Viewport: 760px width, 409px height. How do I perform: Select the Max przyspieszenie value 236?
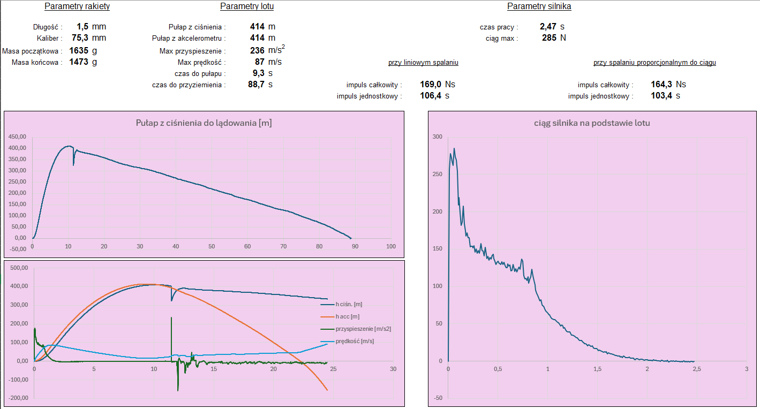tap(257, 51)
